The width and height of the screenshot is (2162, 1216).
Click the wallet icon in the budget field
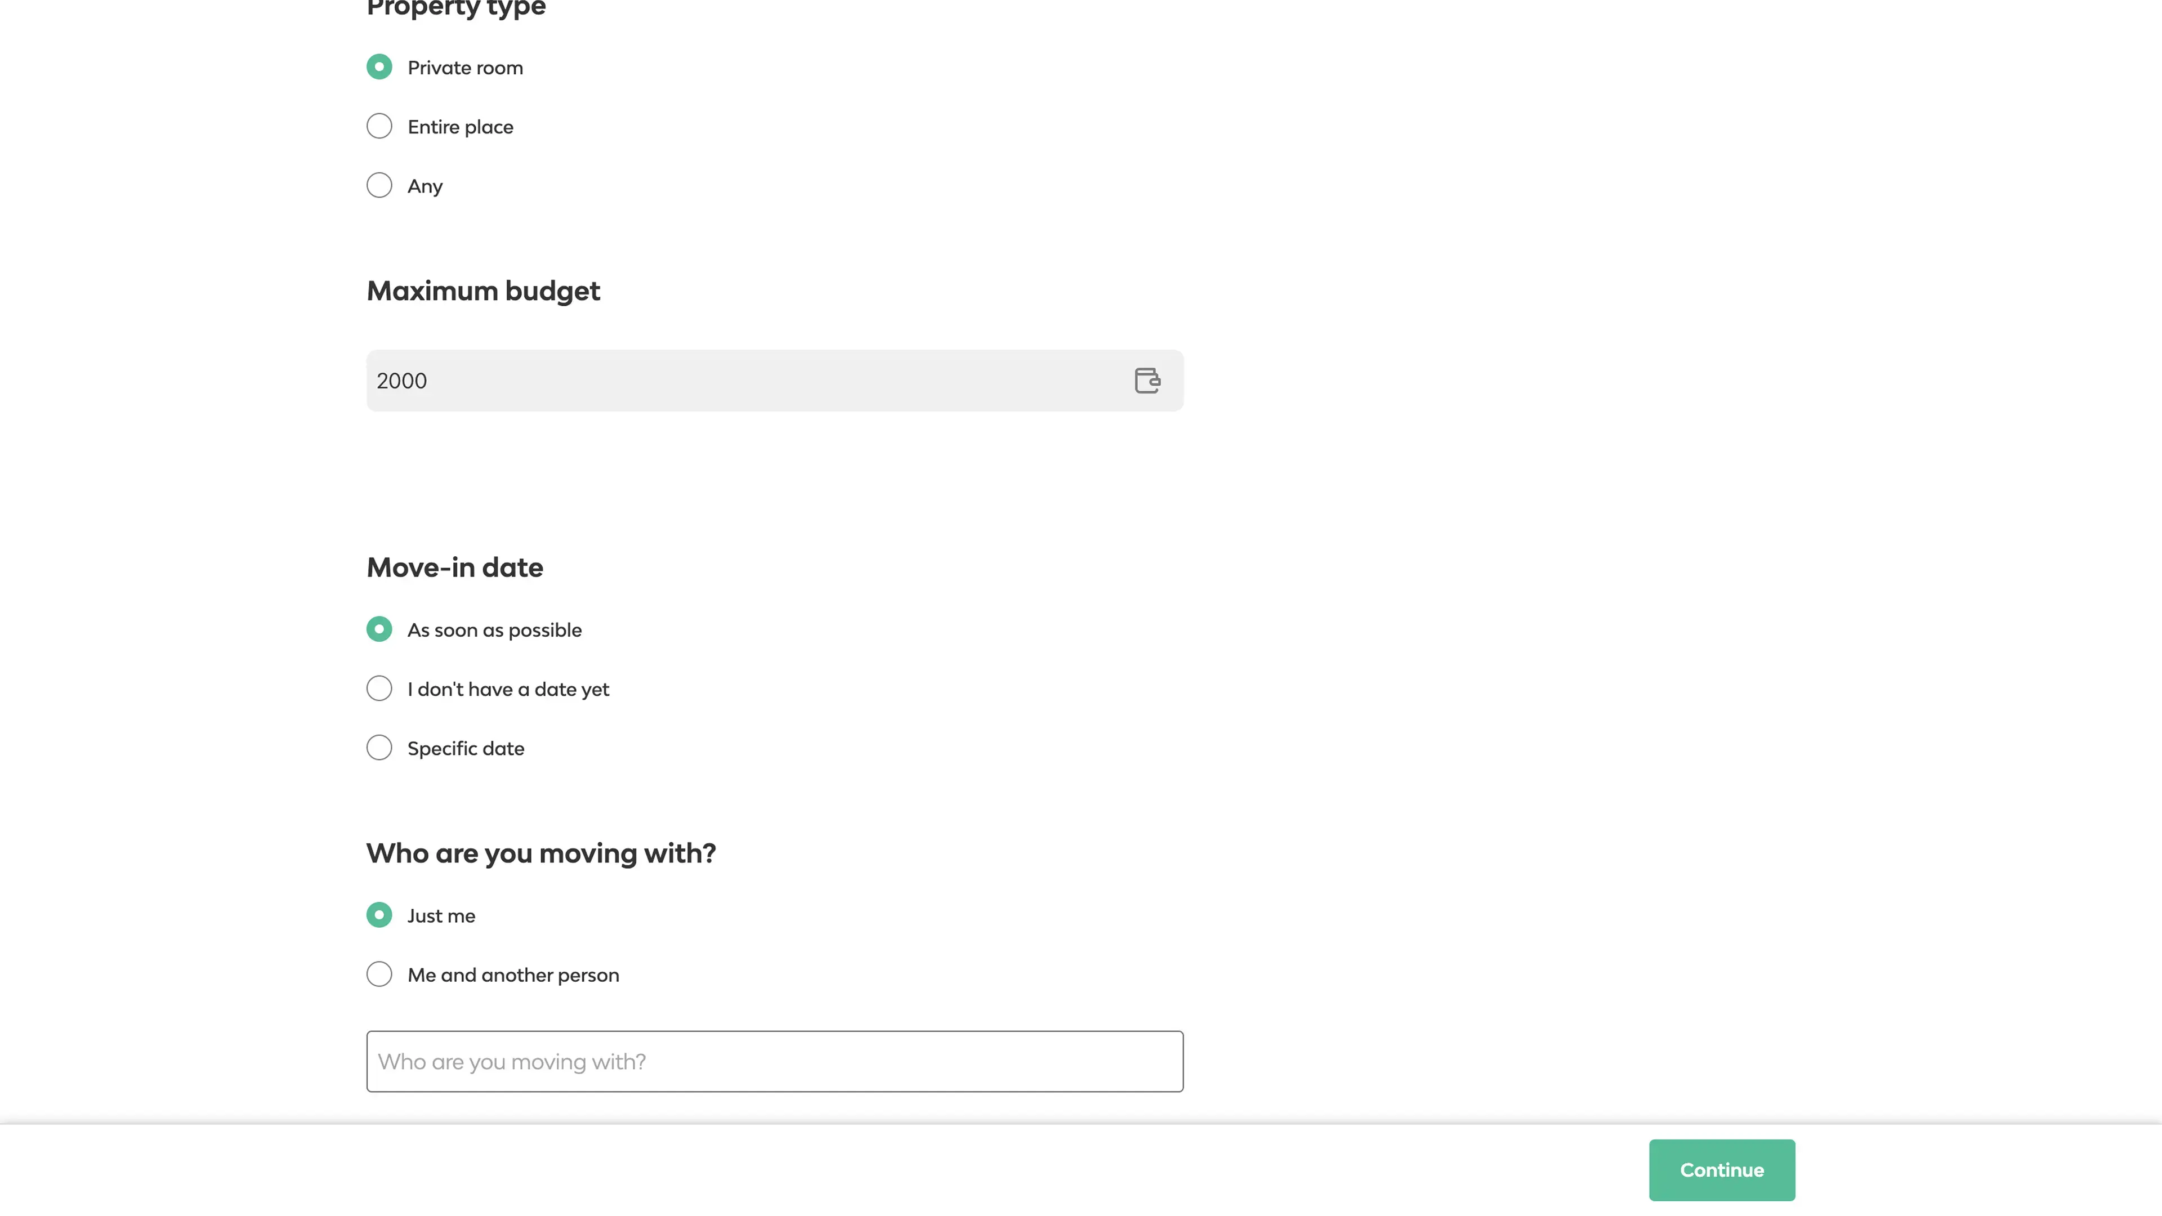1146,380
